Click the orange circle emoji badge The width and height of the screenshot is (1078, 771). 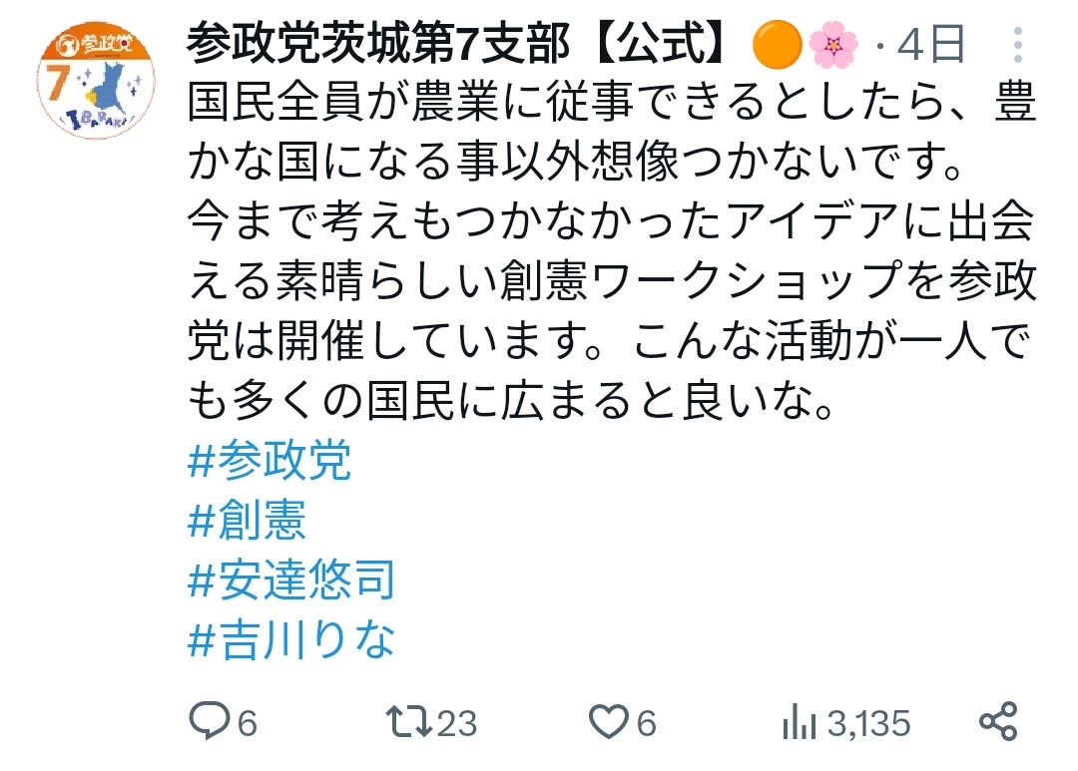pyautogui.click(x=778, y=45)
